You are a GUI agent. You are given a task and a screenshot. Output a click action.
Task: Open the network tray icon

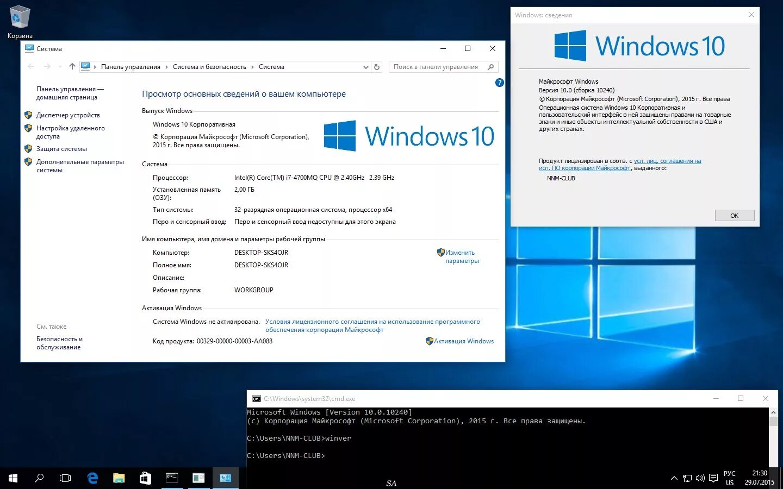click(x=687, y=478)
